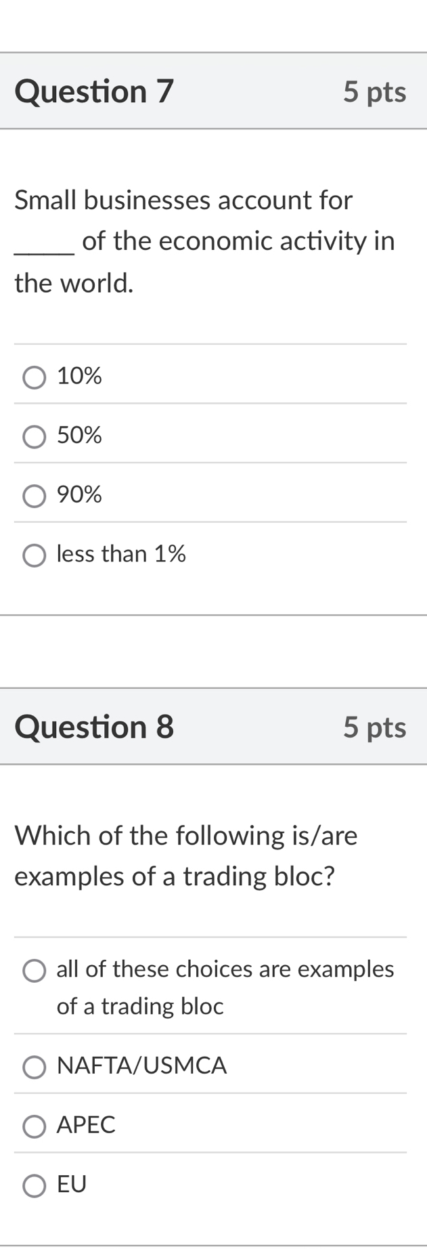
Task: Click the "APEC" answer label text
Action: pyautogui.click(x=86, y=1125)
